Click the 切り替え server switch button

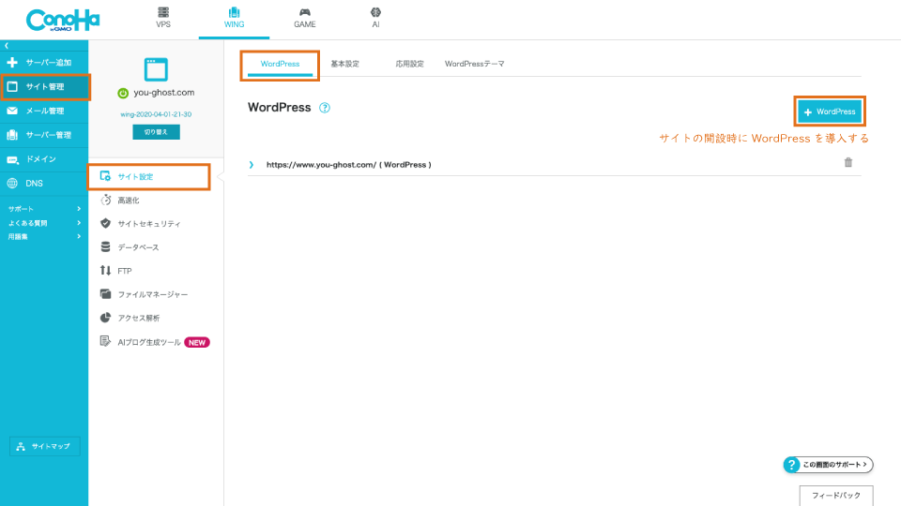coord(156,132)
